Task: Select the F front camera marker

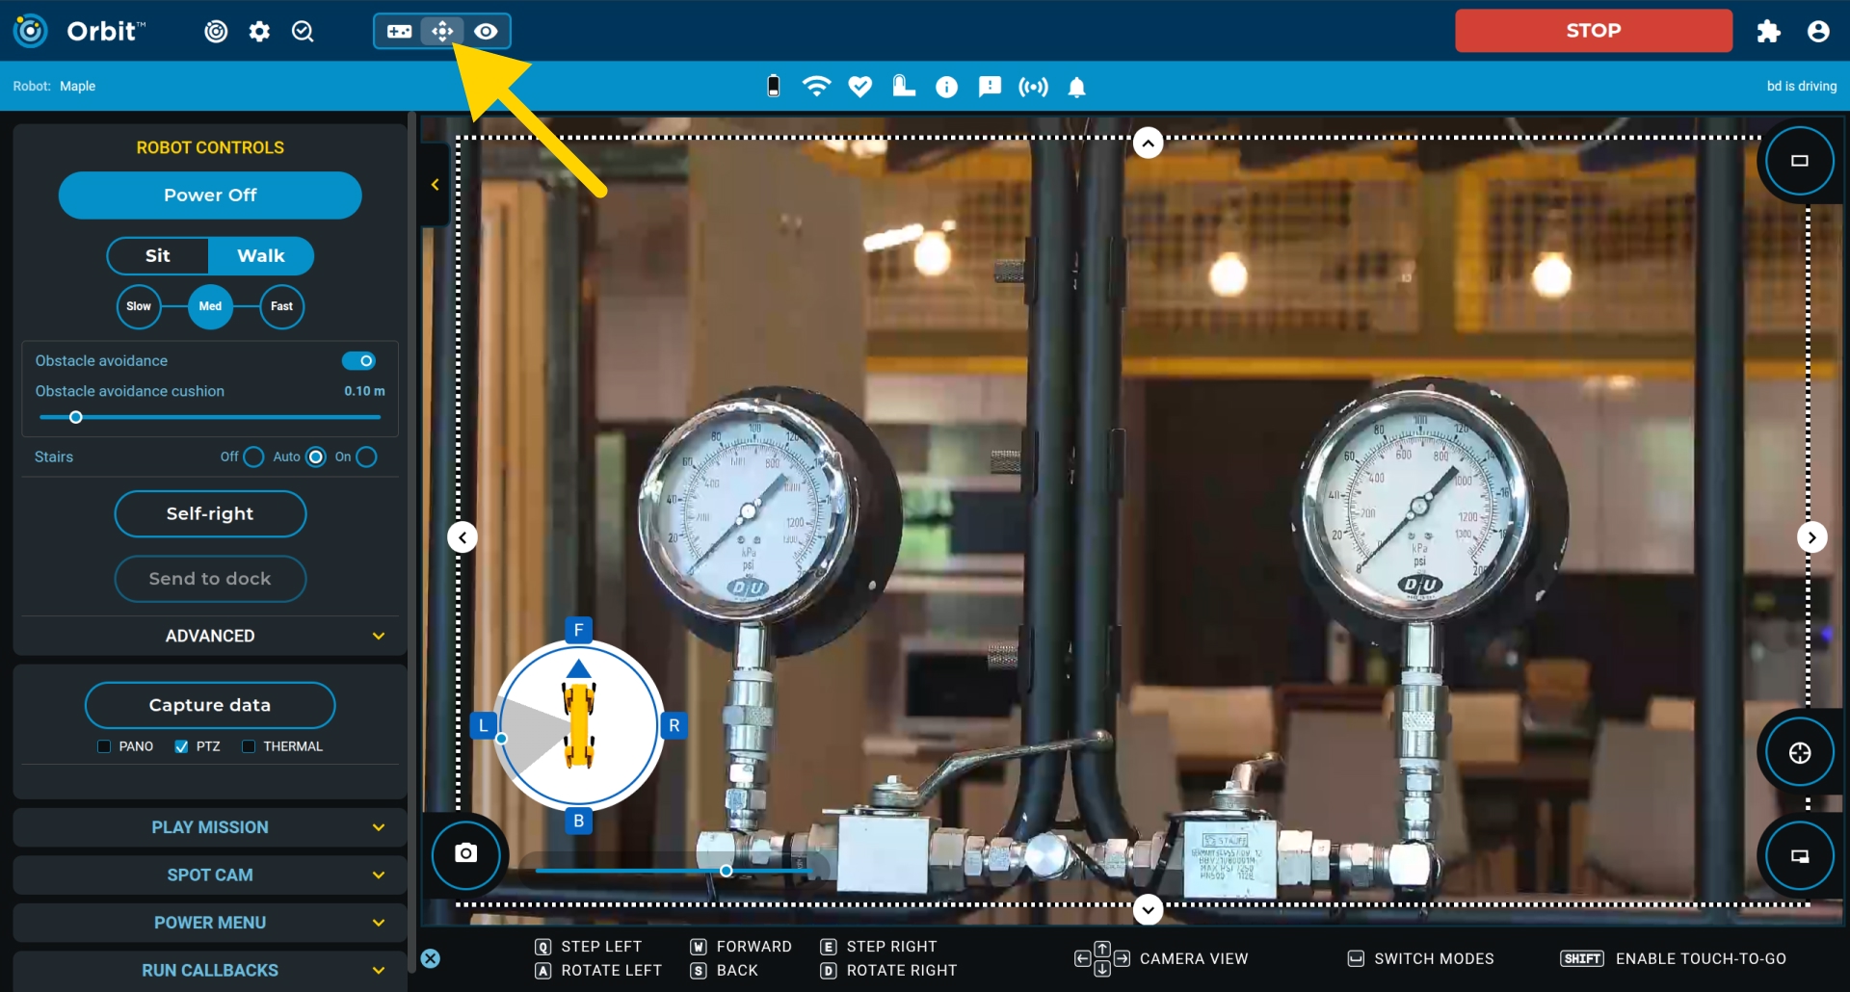Action: (x=578, y=630)
